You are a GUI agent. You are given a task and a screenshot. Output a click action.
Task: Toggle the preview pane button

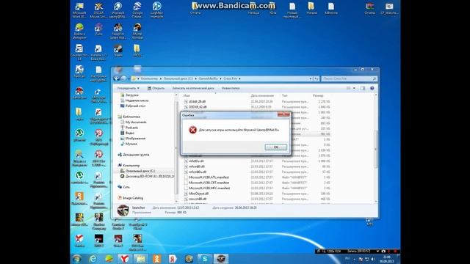pyautogui.click(x=363, y=88)
